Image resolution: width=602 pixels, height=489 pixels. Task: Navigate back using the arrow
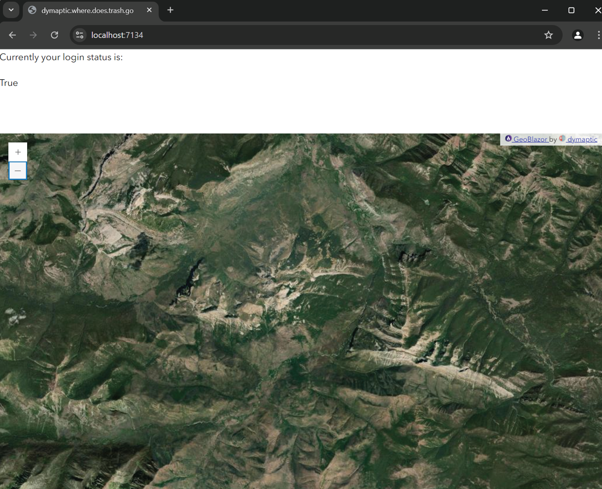(12, 35)
